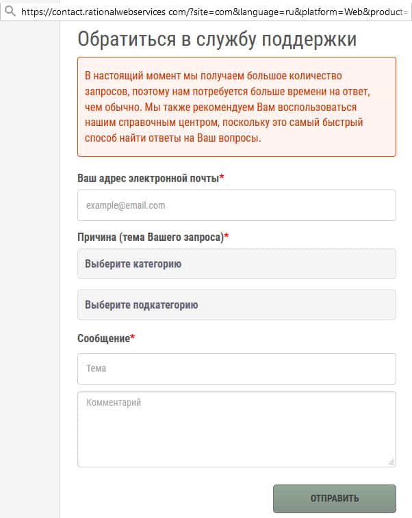Click the "Обратиться в службу поддержки" heading
This screenshot has height=518, width=412.
tap(217, 39)
